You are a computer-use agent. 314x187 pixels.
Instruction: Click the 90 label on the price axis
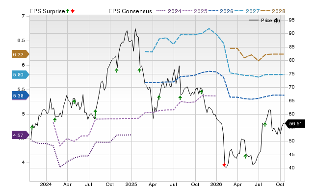(x=291, y=33)
